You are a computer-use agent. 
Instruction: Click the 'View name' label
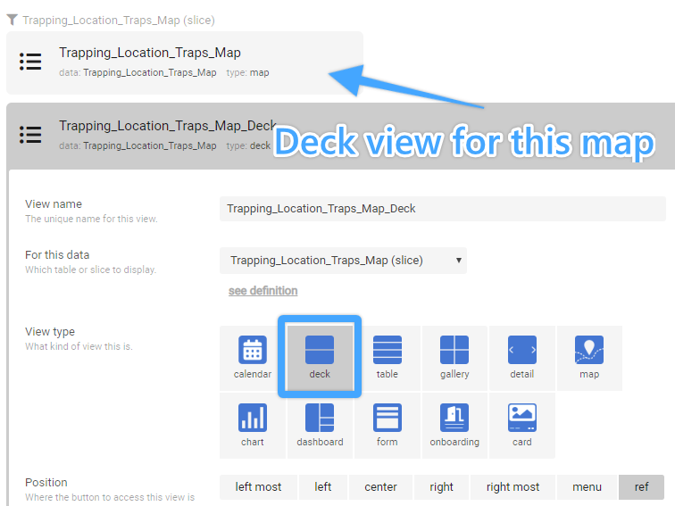point(54,204)
